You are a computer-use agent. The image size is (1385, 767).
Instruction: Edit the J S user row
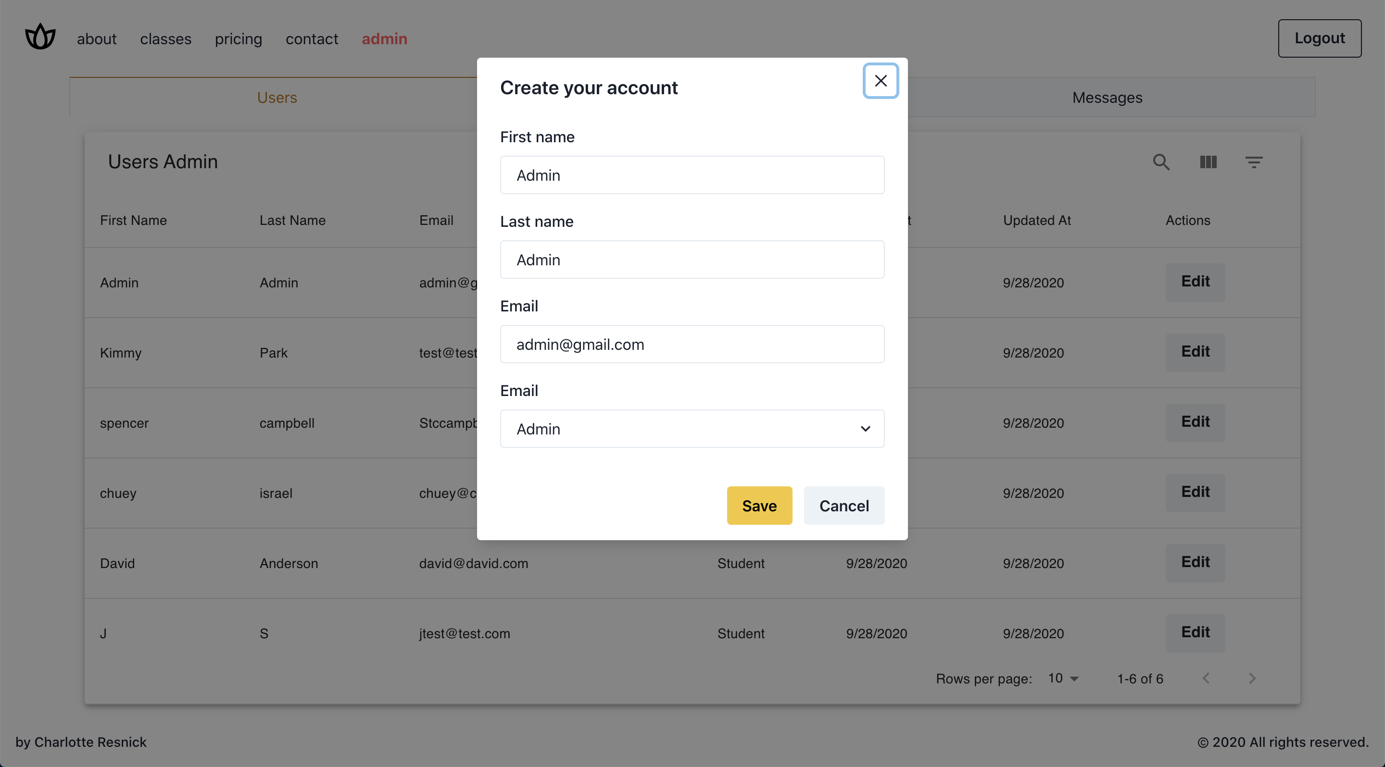click(x=1195, y=633)
